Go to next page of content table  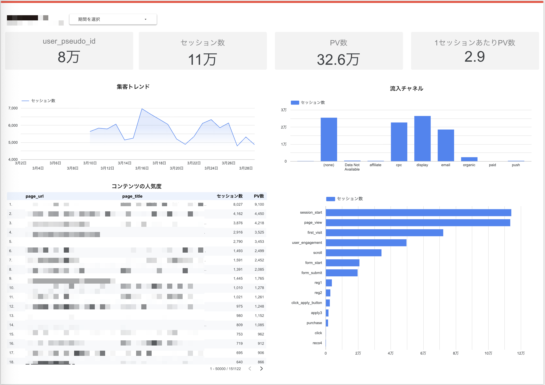tap(261, 368)
